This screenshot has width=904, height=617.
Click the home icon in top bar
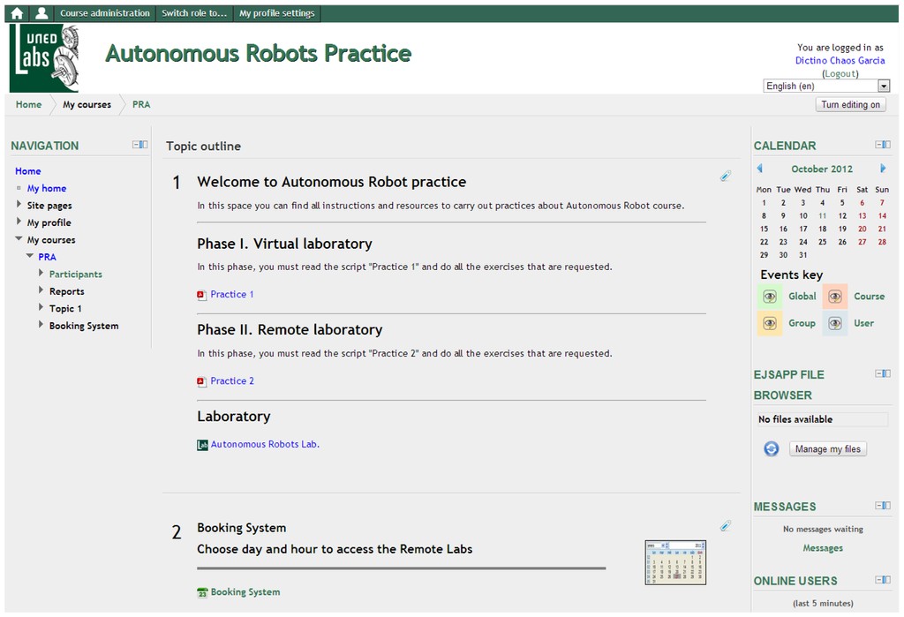pyautogui.click(x=17, y=13)
